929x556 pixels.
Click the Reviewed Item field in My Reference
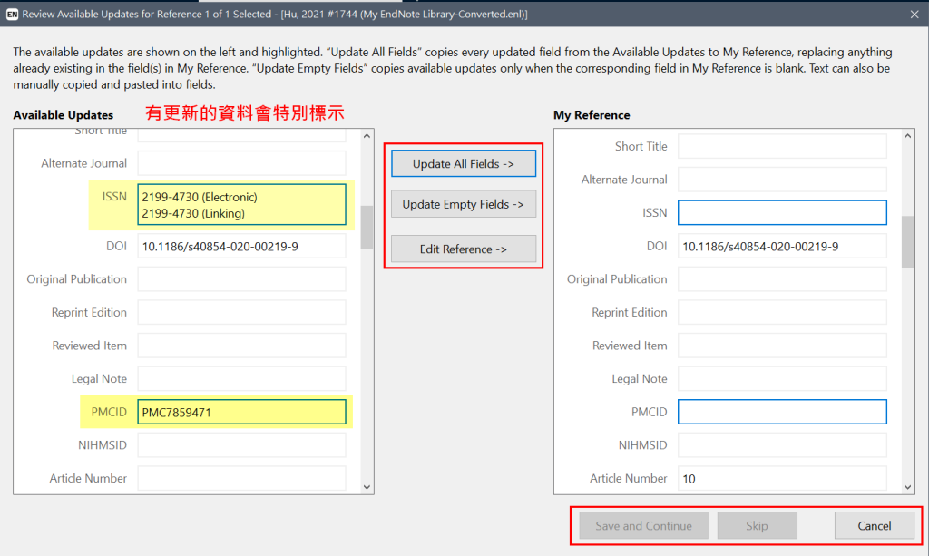(x=782, y=346)
